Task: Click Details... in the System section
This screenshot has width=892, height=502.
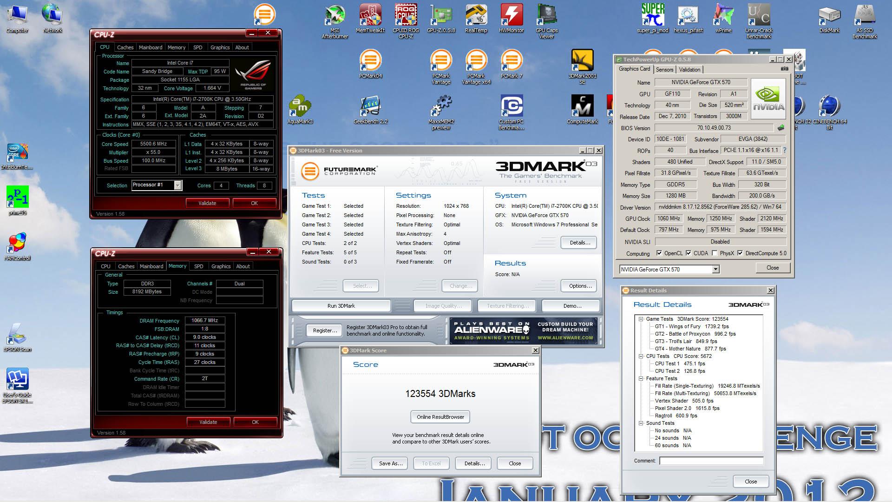Action: coord(579,243)
